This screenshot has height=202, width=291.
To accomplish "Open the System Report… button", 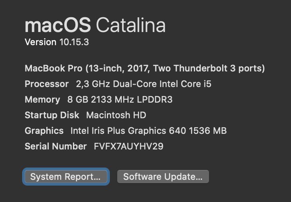I will pyautogui.click(x=66, y=177).
